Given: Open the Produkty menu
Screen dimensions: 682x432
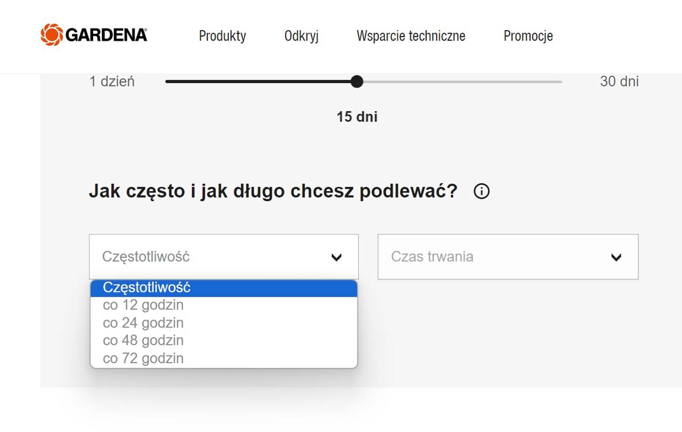Looking at the screenshot, I should pyautogui.click(x=222, y=36).
